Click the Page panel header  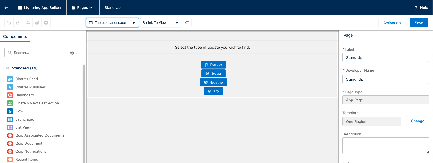(x=348, y=35)
